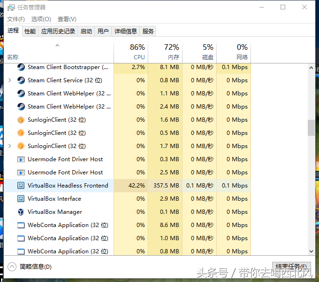This screenshot has height=282, width=319.
Task: Switch to the 性能 tab
Action: click(x=30, y=31)
